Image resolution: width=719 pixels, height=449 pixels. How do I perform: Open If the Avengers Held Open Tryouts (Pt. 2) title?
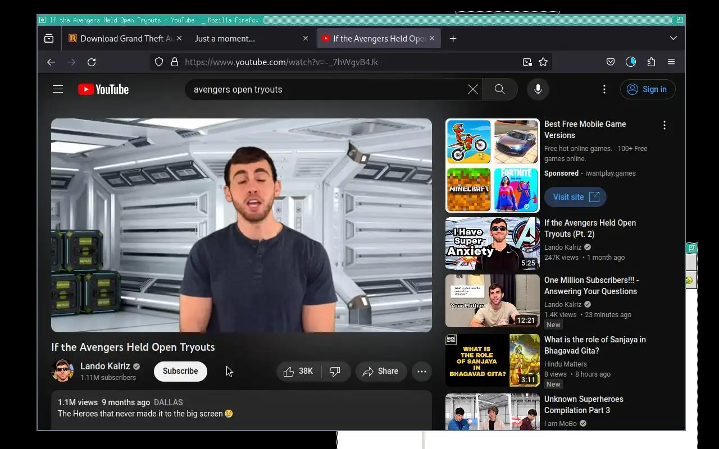click(590, 228)
